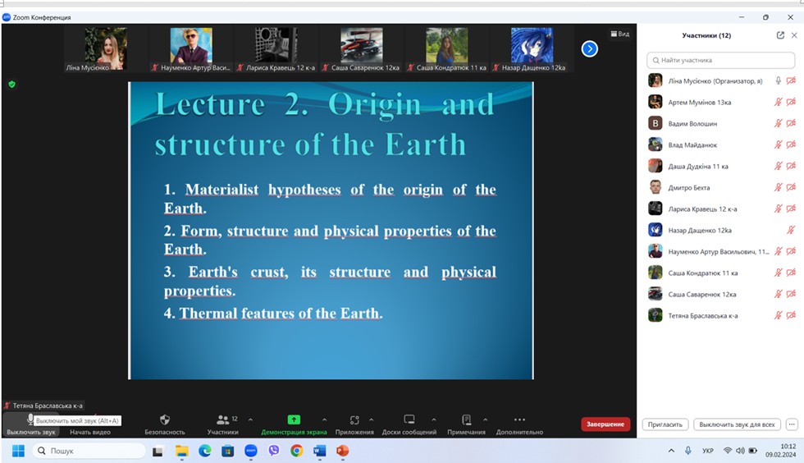This screenshot has height=463, width=804.
Task: Click the Найти участника search field
Action: (x=720, y=60)
